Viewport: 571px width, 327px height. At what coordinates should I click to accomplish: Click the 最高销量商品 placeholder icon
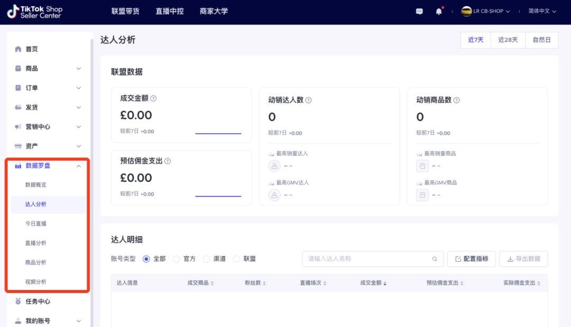coord(422,166)
